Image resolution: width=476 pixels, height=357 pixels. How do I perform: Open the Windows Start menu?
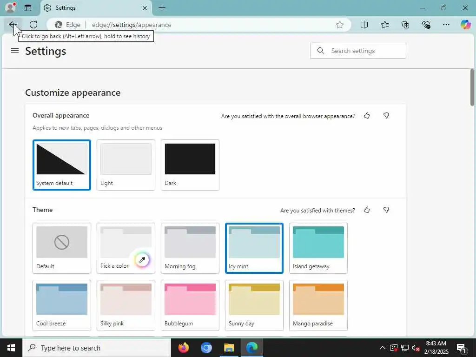[x=11, y=348]
